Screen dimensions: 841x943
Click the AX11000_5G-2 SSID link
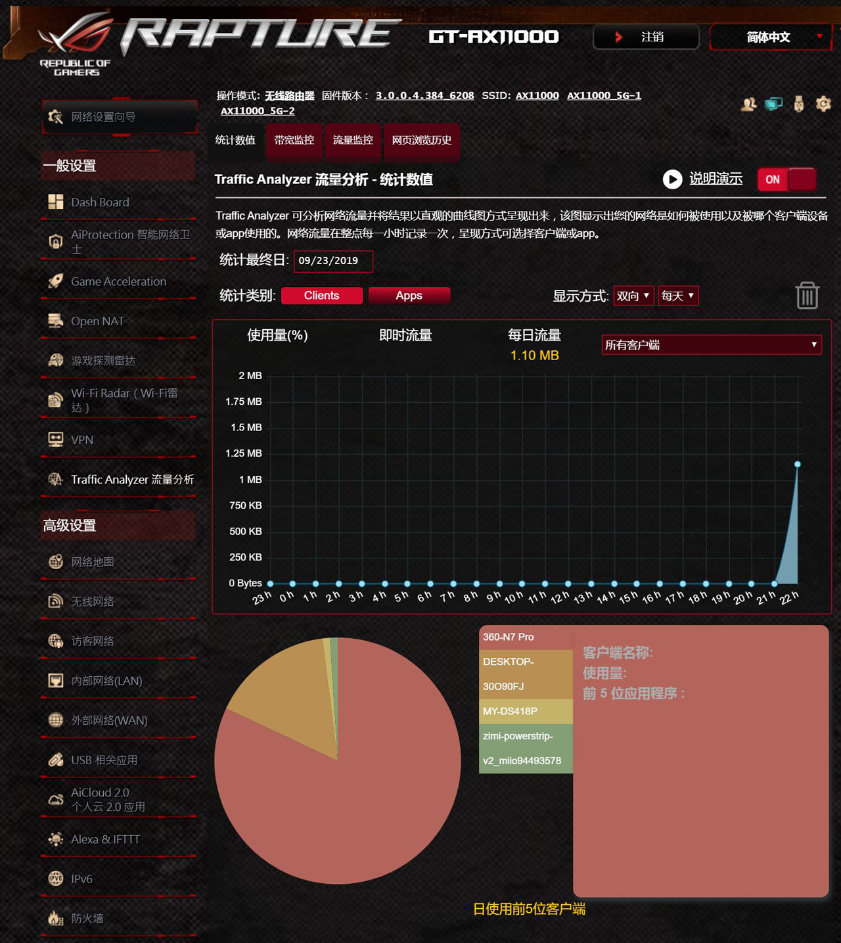point(258,111)
